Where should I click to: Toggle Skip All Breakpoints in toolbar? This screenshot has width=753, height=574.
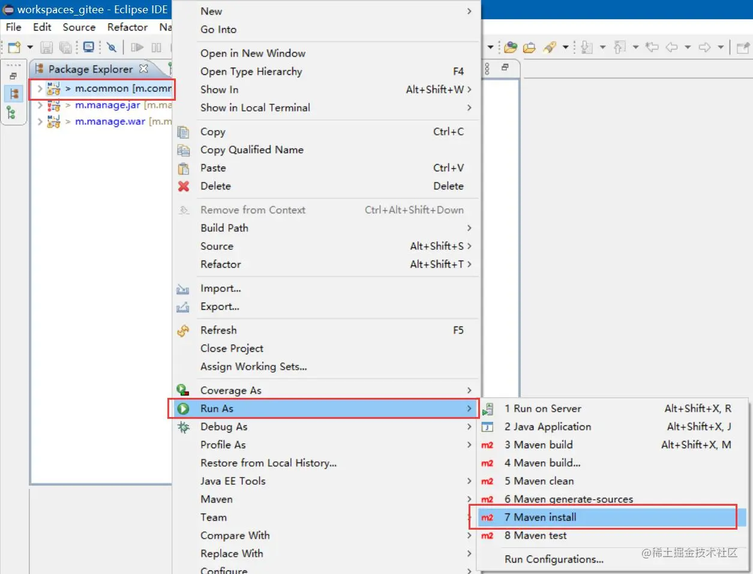tap(112, 47)
